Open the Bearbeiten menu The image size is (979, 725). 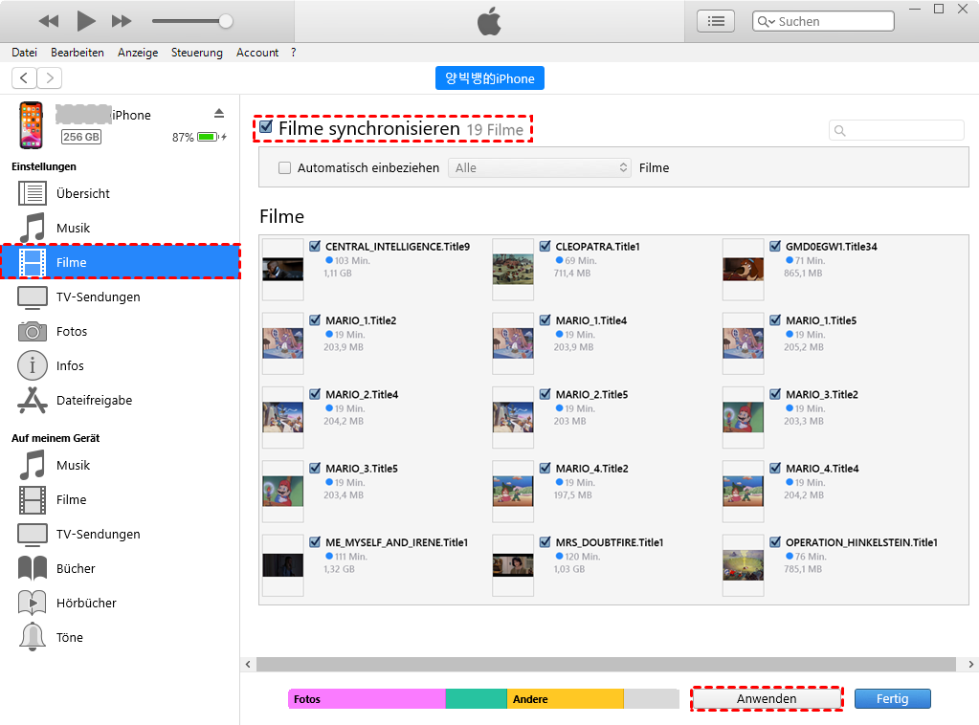click(78, 53)
